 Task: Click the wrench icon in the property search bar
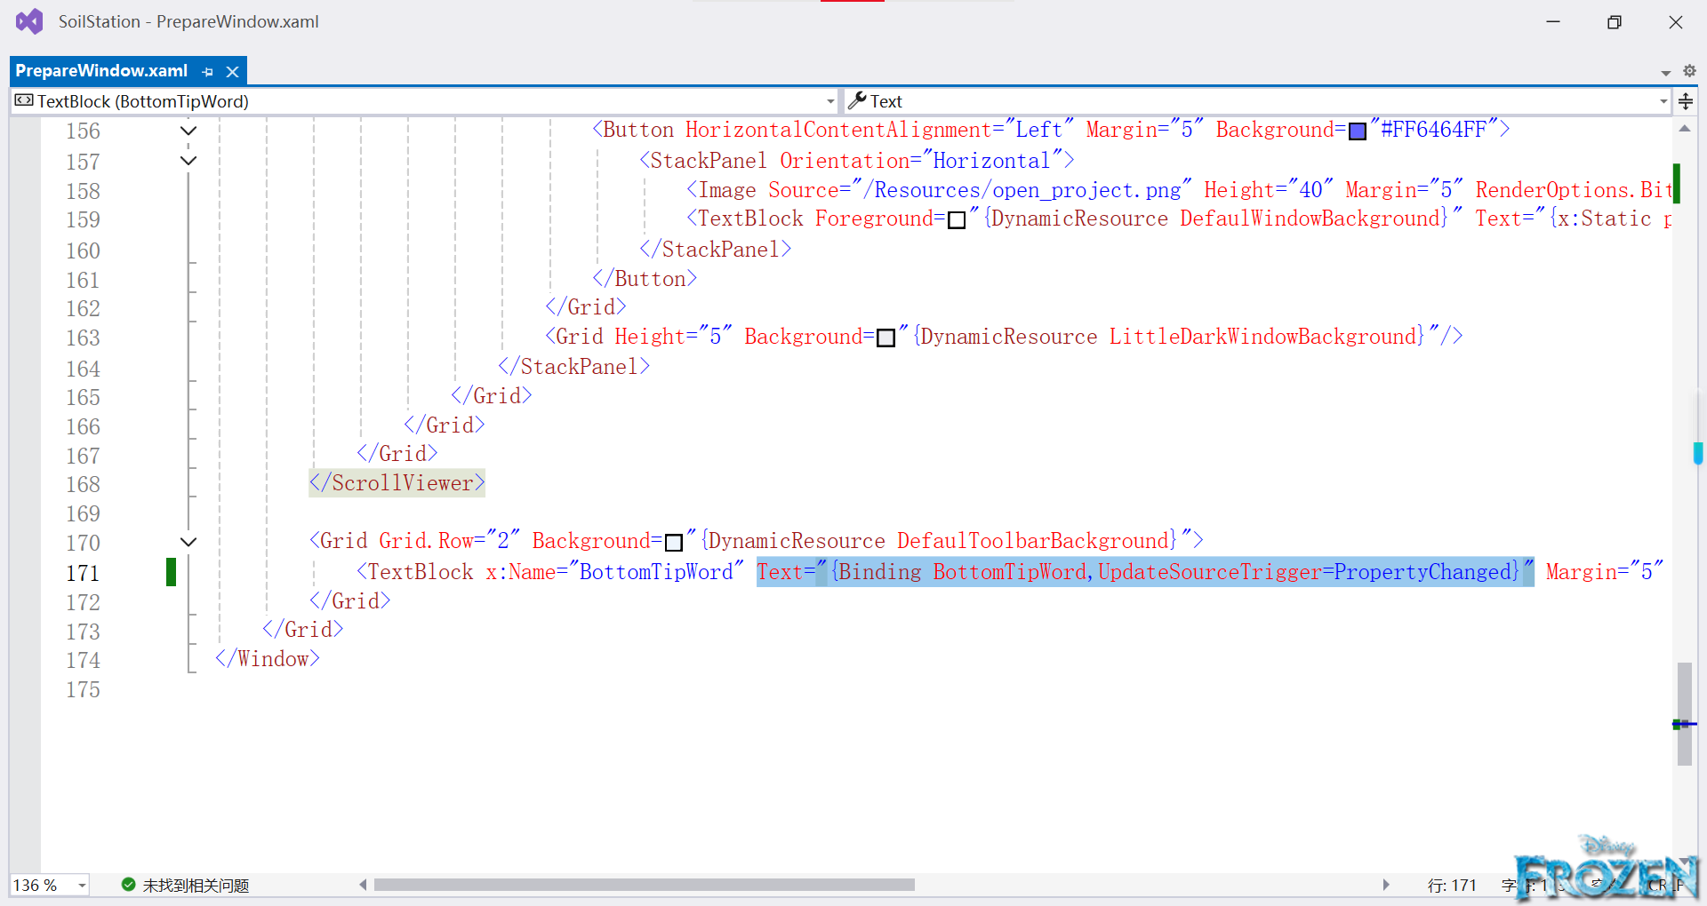858,100
